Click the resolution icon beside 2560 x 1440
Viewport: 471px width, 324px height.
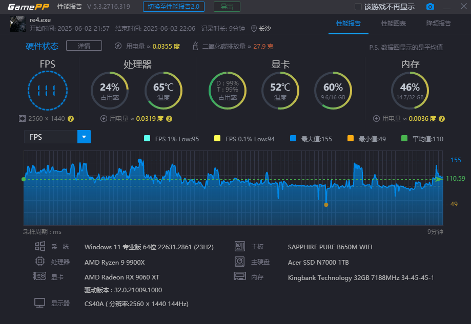tap(22, 119)
